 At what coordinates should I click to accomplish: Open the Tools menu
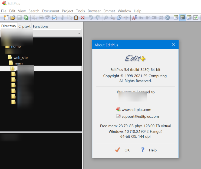(80, 11)
